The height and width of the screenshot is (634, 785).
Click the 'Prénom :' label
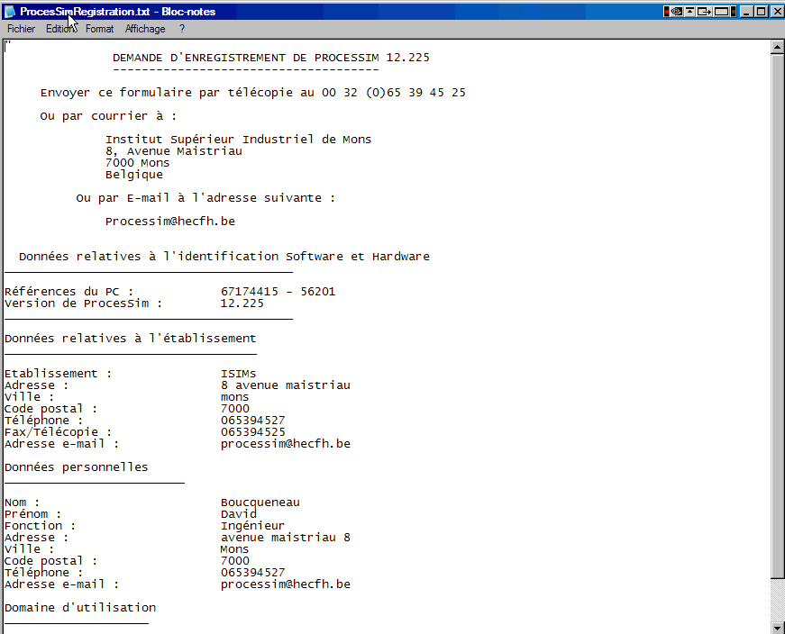point(32,514)
